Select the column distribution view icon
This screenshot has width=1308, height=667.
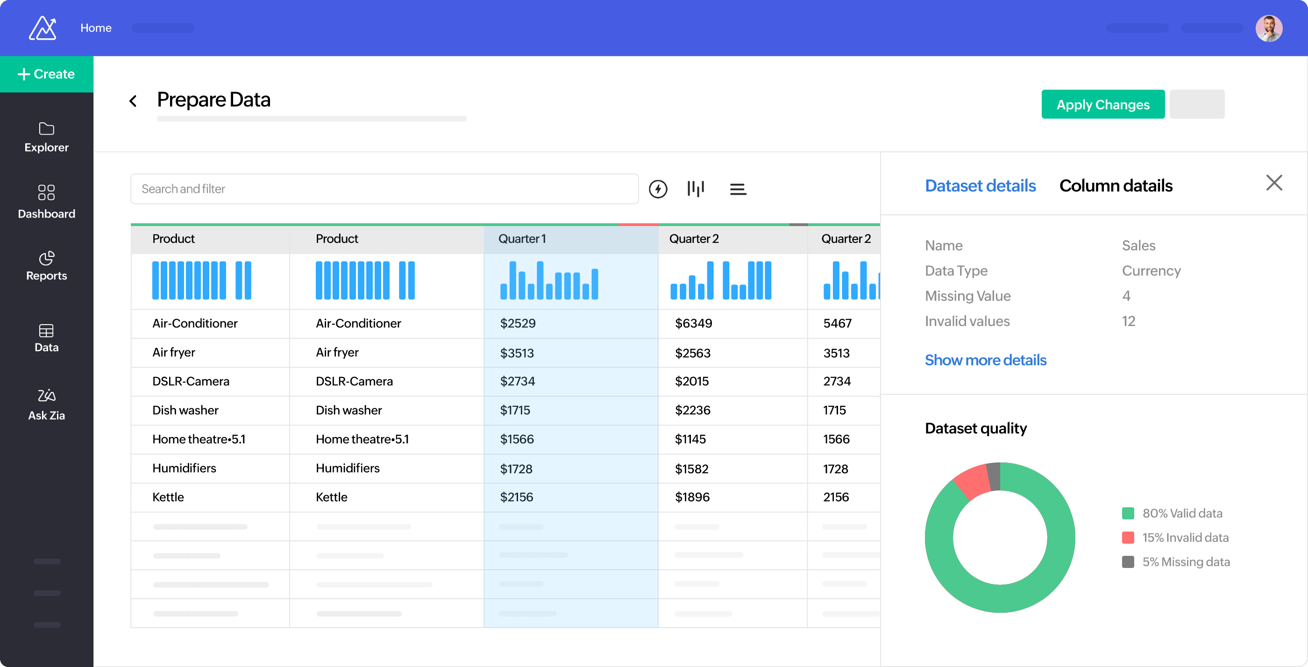696,188
